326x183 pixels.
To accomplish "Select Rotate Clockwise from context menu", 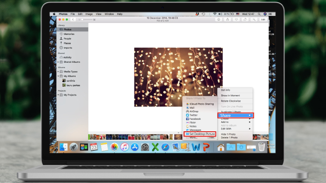I will click(231, 101).
